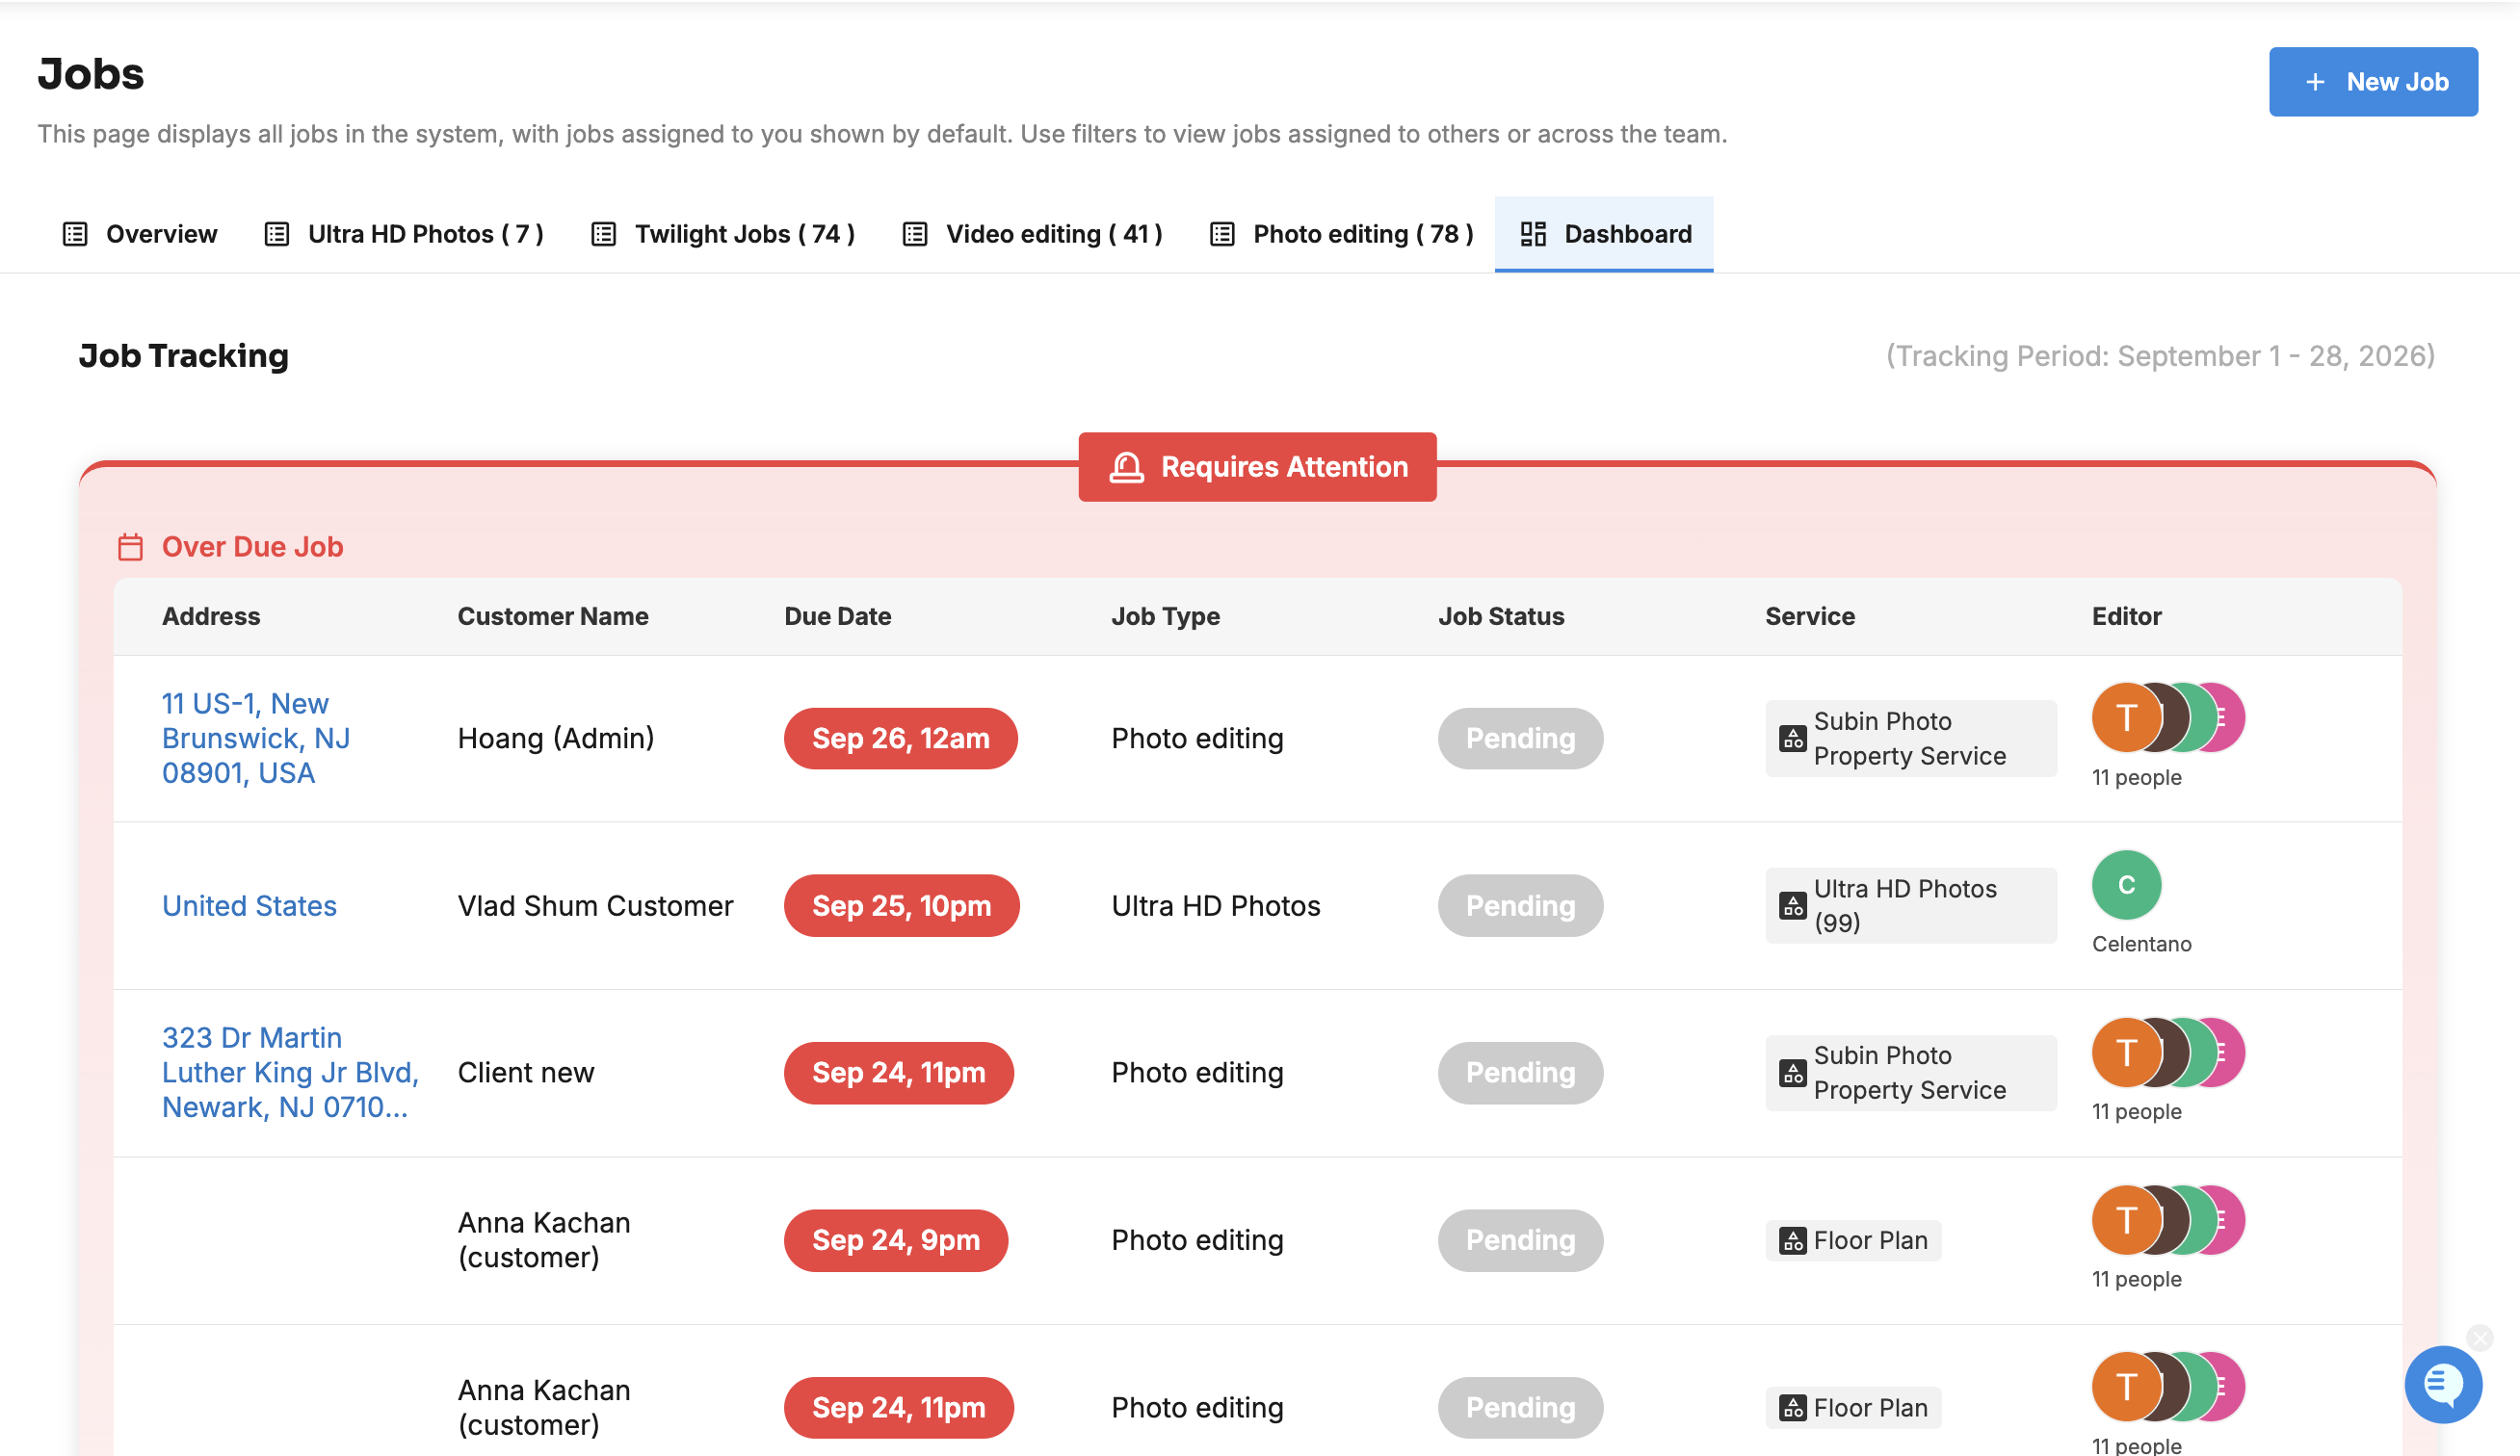Click customer name Vlad Shum Customer
The image size is (2520, 1456).
pos(595,905)
